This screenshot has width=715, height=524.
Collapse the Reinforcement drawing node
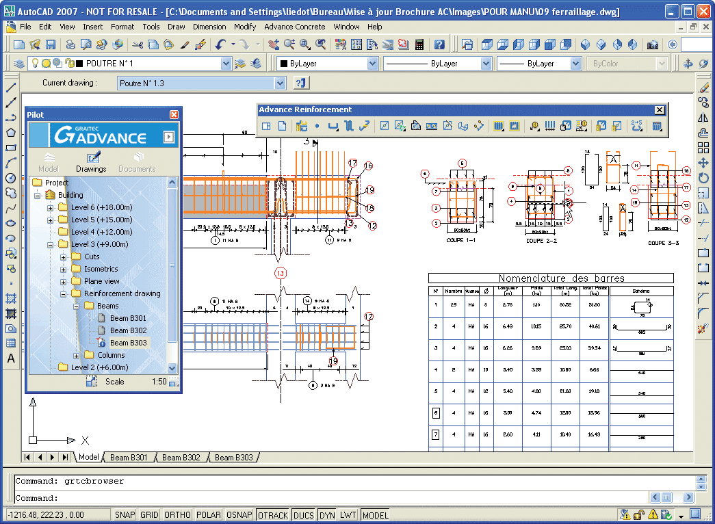64,294
